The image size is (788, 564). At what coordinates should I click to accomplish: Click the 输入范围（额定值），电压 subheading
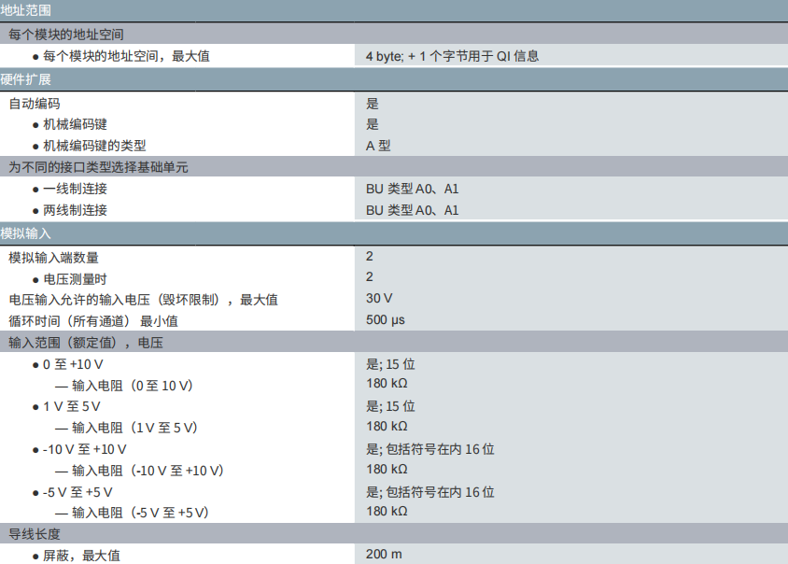(x=86, y=343)
